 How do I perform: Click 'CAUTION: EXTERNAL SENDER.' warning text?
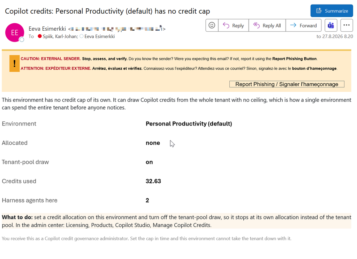coord(51,59)
